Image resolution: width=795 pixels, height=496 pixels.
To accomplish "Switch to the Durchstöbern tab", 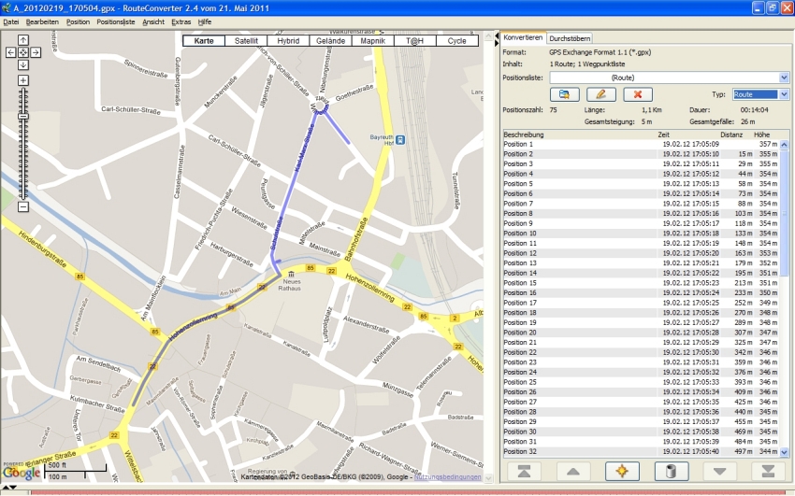I will pyautogui.click(x=570, y=38).
